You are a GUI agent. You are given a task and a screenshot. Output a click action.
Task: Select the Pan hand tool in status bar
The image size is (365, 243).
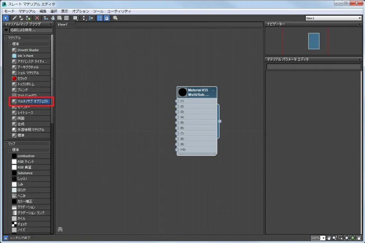(329, 238)
